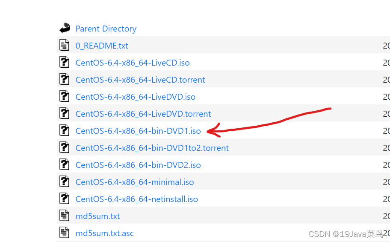The image size is (390, 242).
Task: Click the text file icon beside md5sum.txt.asc
Action: (x=64, y=233)
